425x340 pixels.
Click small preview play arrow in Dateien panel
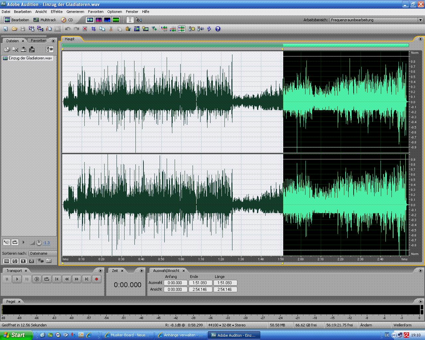point(23,242)
